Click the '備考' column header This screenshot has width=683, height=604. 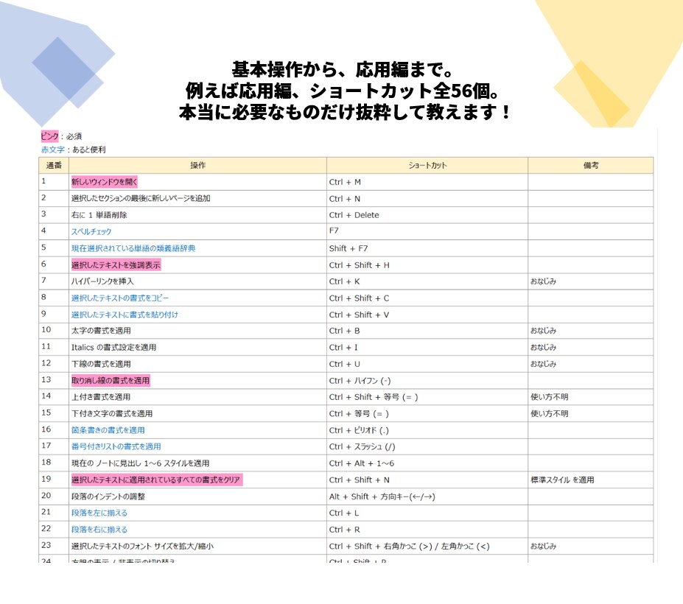[x=591, y=166]
